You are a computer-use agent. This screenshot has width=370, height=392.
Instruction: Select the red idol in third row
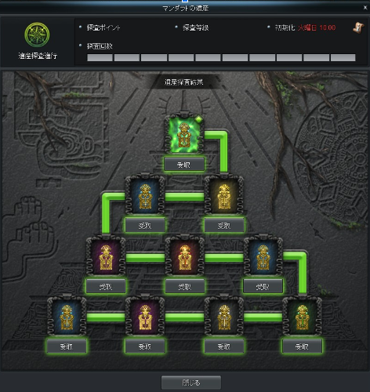tap(184, 256)
